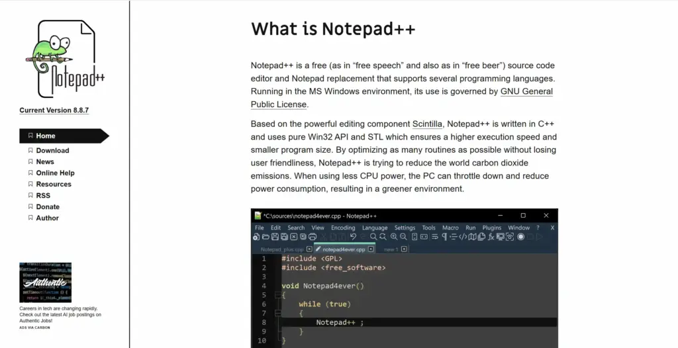Toggle the word wrap toolbar icon
678x348 pixels.
point(434,237)
